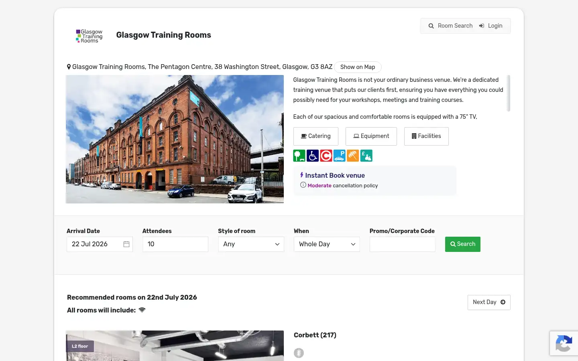Image resolution: width=578 pixels, height=361 pixels.
Task: Click the venue building photo
Action: [x=175, y=139]
